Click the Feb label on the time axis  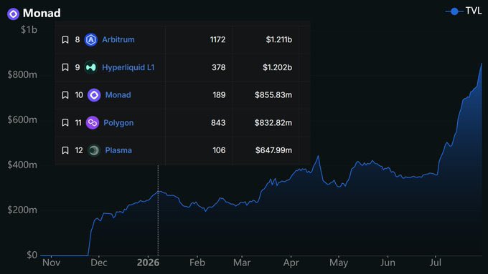[x=197, y=263]
